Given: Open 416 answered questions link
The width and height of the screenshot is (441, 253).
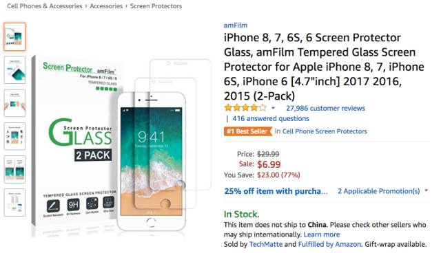Looking at the screenshot, I should [271, 118].
